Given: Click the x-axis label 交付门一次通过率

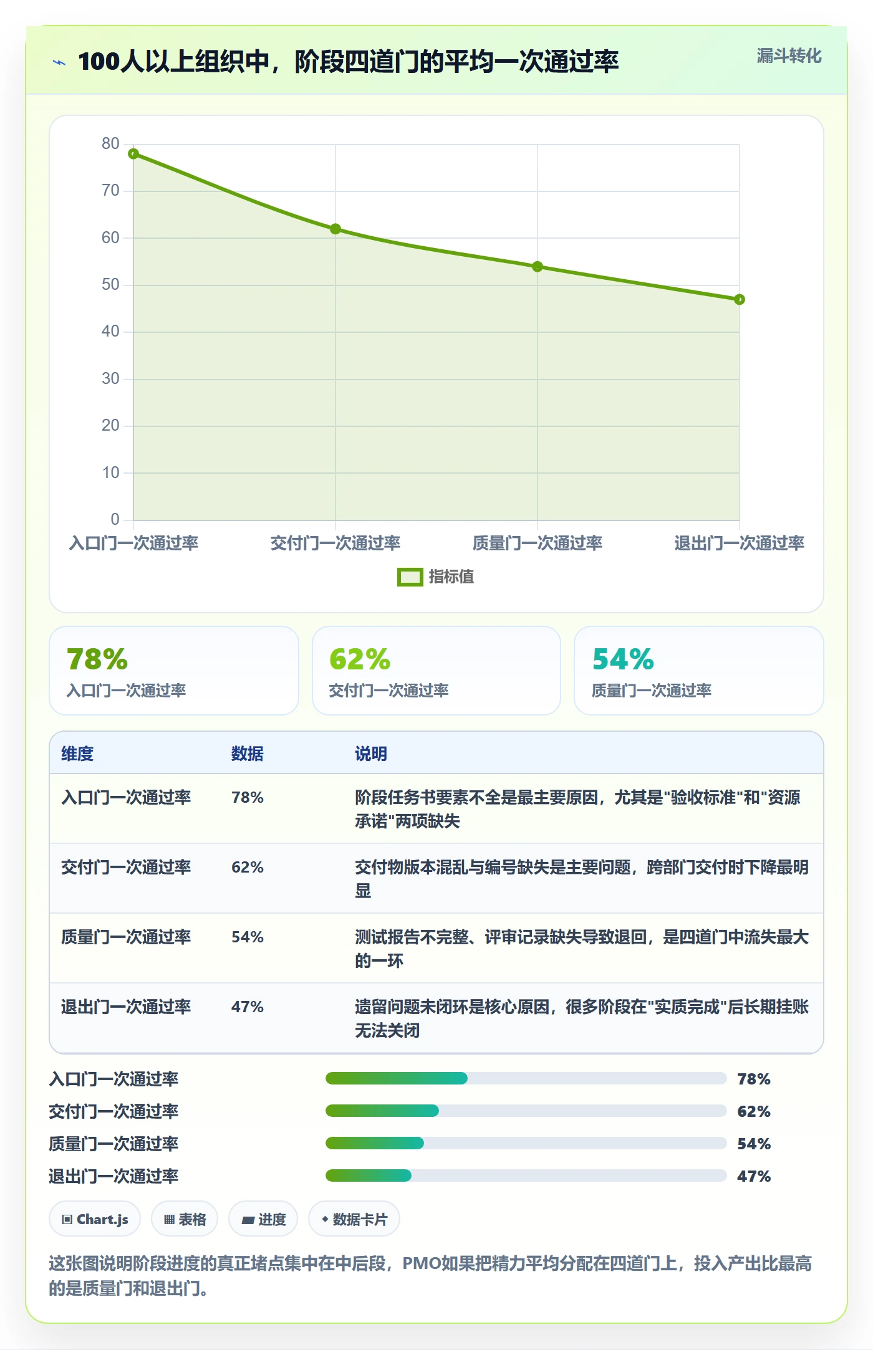Looking at the screenshot, I should pos(335,543).
